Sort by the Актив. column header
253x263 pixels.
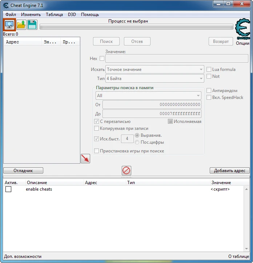click(14, 183)
